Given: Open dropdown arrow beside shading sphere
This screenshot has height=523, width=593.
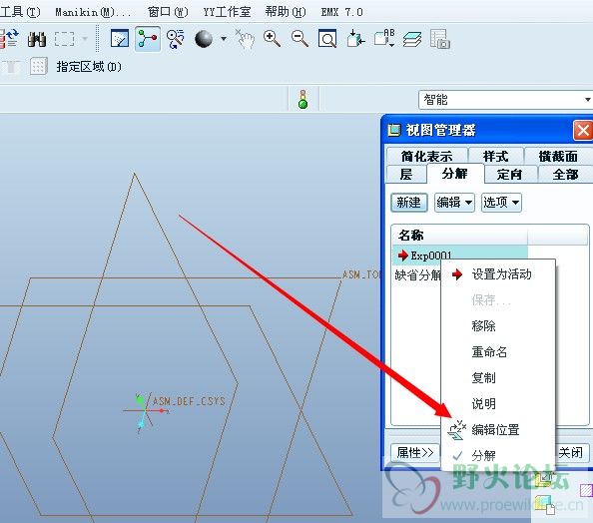Looking at the screenshot, I should tap(224, 39).
